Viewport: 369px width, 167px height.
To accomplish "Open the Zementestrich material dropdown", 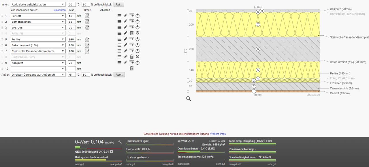I will (x=38, y=22).
